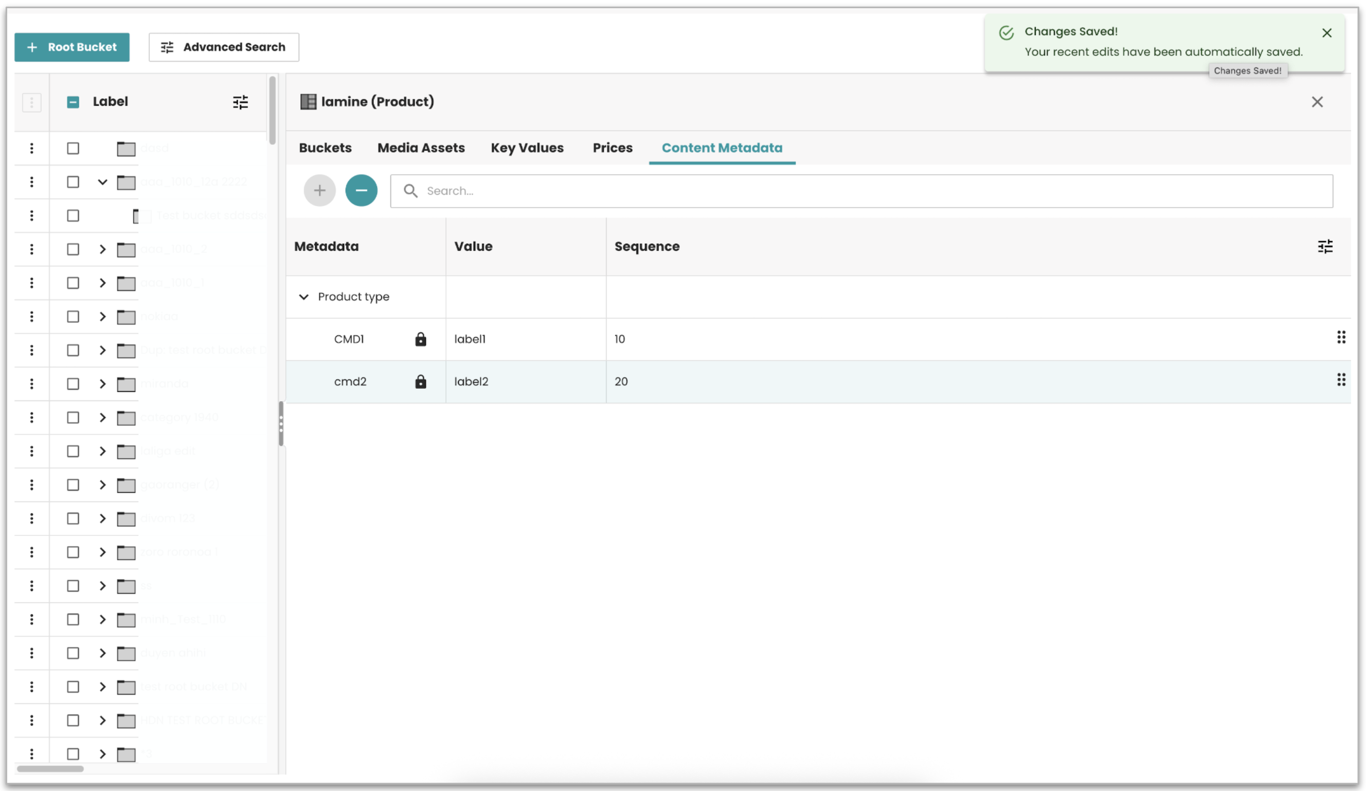This screenshot has width=1366, height=791.
Task: Open three-dot menu for the dasd bucket row
Action: click(31, 148)
